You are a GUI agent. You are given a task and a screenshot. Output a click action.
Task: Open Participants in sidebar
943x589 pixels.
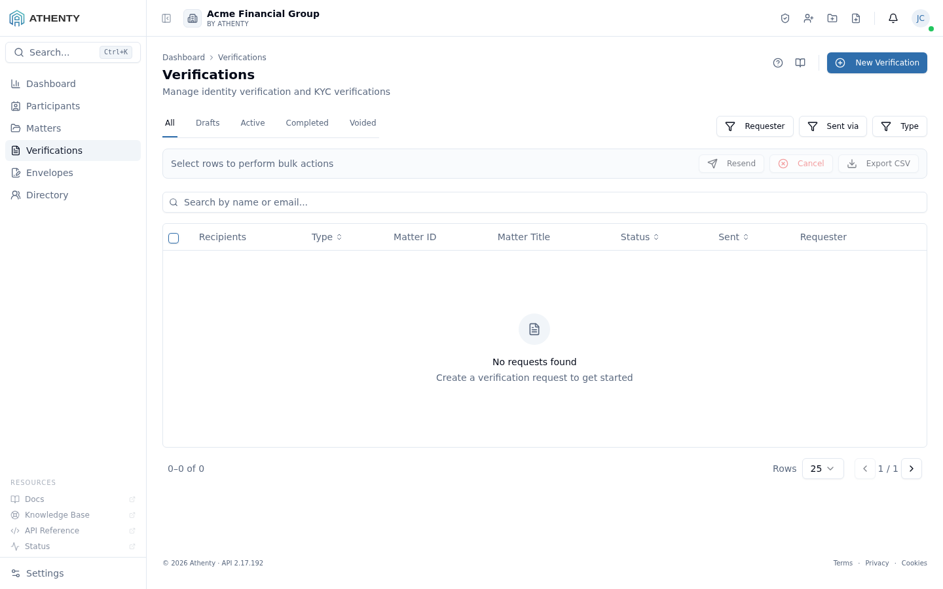pyautogui.click(x=73, y=106)
